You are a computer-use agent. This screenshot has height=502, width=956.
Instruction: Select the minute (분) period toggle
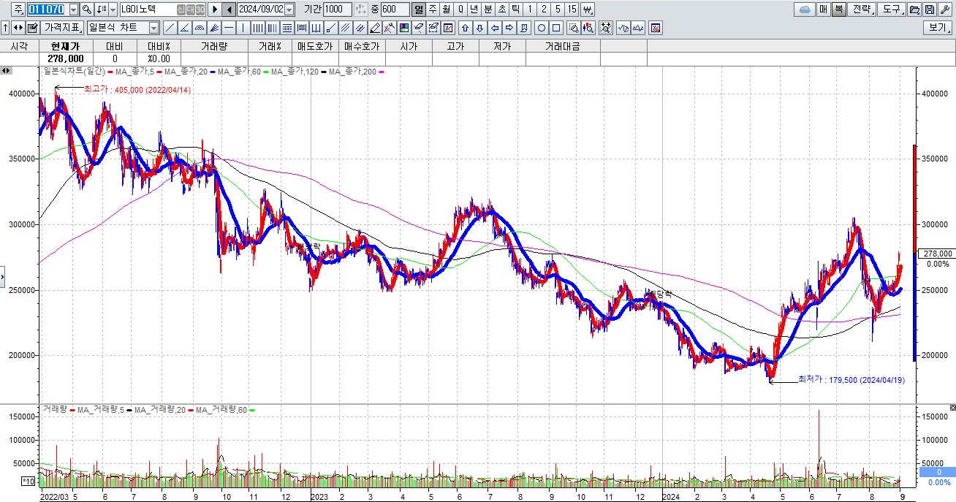pyautogui.click(x=488, y=9)
